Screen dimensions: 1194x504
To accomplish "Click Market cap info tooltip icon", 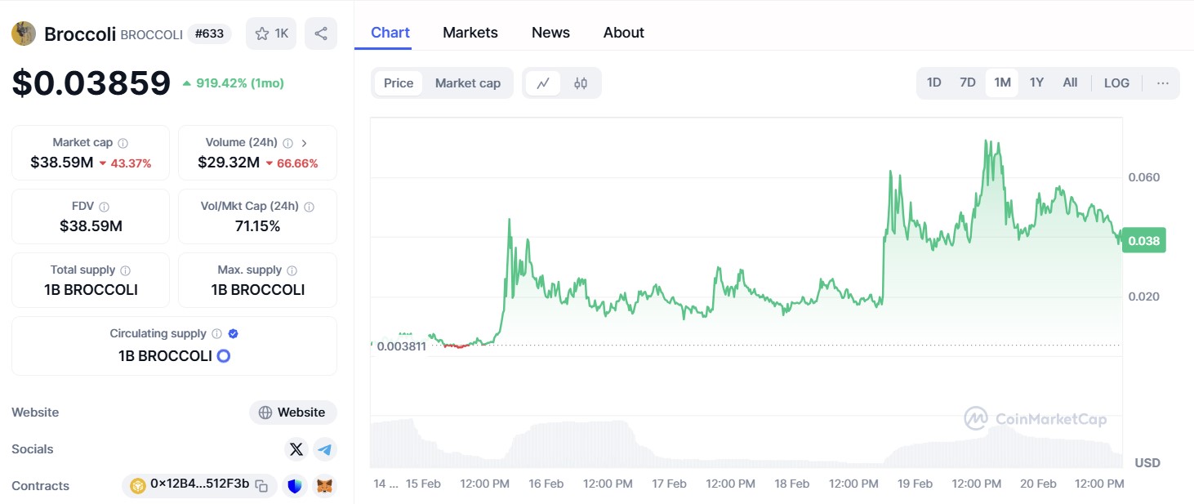I will pyautogui.click(x=123, y=143).
